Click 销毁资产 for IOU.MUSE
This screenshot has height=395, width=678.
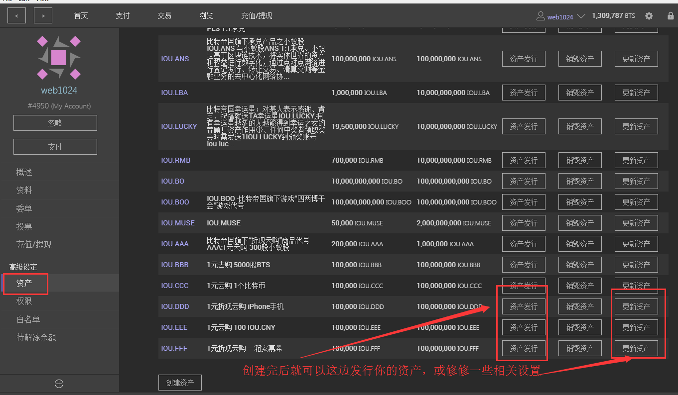pos(580,223)
